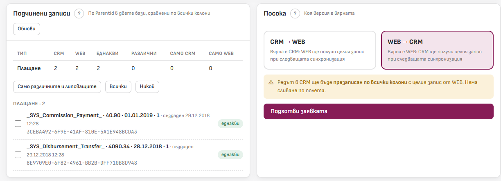501x181 pixels.
Task: Select Всички records button
Action: [118, 87]
